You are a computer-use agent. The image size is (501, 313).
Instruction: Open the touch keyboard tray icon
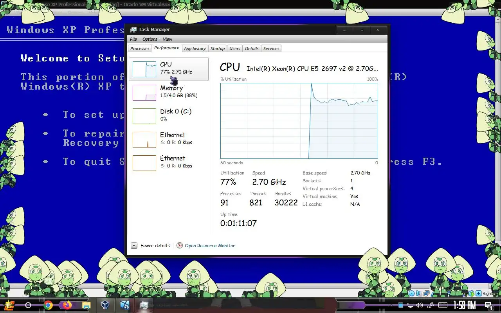click(443, 305)
